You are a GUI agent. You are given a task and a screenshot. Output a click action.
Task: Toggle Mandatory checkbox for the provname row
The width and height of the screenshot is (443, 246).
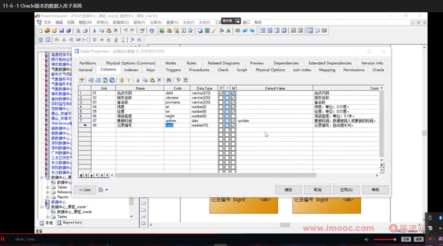233,102
